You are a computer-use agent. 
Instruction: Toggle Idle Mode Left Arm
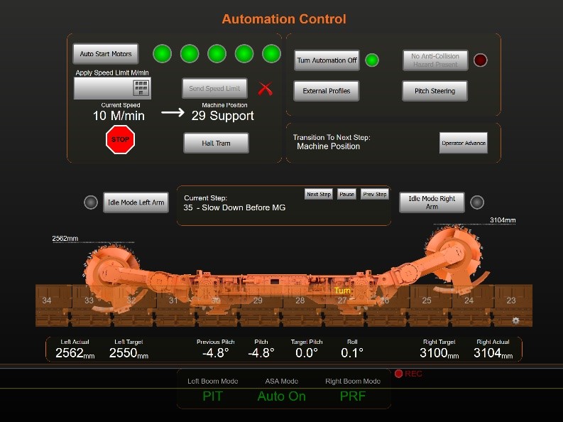136,202
